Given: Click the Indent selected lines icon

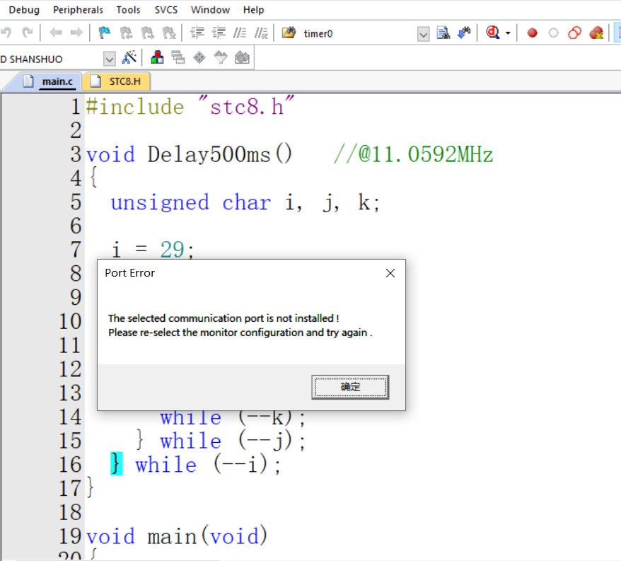Looking at the screenshot, I should point(198,33).
